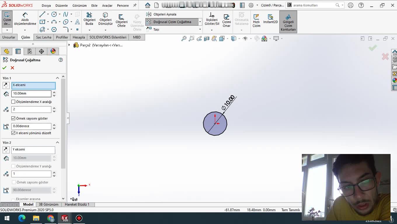Click Objeleri Aynala mirror tool
The height and width of the screenshot is (224, 397).
tap(165, 14)
